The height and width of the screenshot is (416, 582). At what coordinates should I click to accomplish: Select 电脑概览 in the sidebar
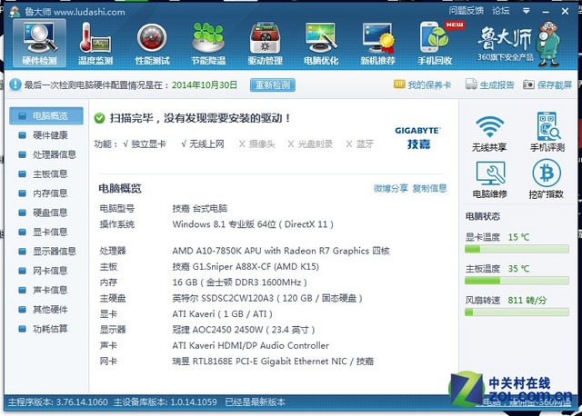click(46, 116)
